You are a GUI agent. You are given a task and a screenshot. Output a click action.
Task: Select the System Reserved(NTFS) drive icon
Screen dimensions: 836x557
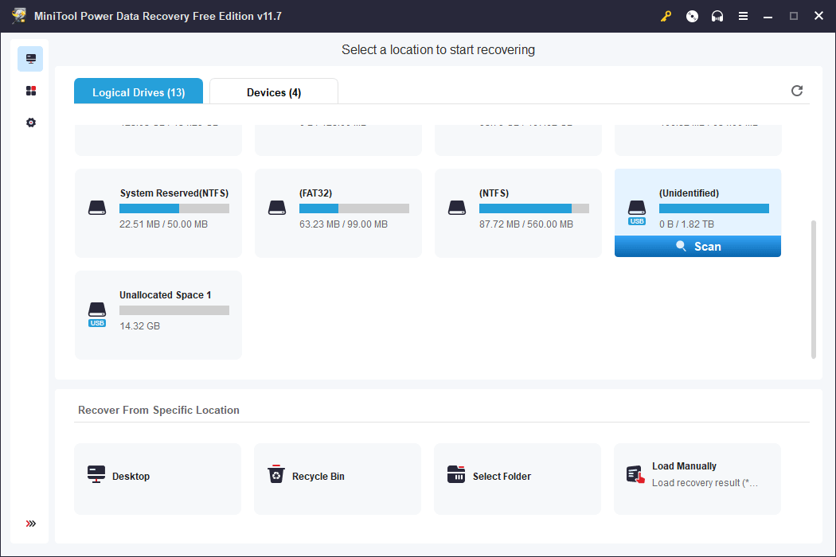point(97,208)
